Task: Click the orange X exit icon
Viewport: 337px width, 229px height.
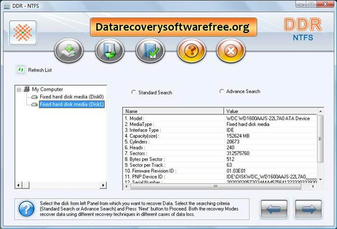Action: (231, 50)
